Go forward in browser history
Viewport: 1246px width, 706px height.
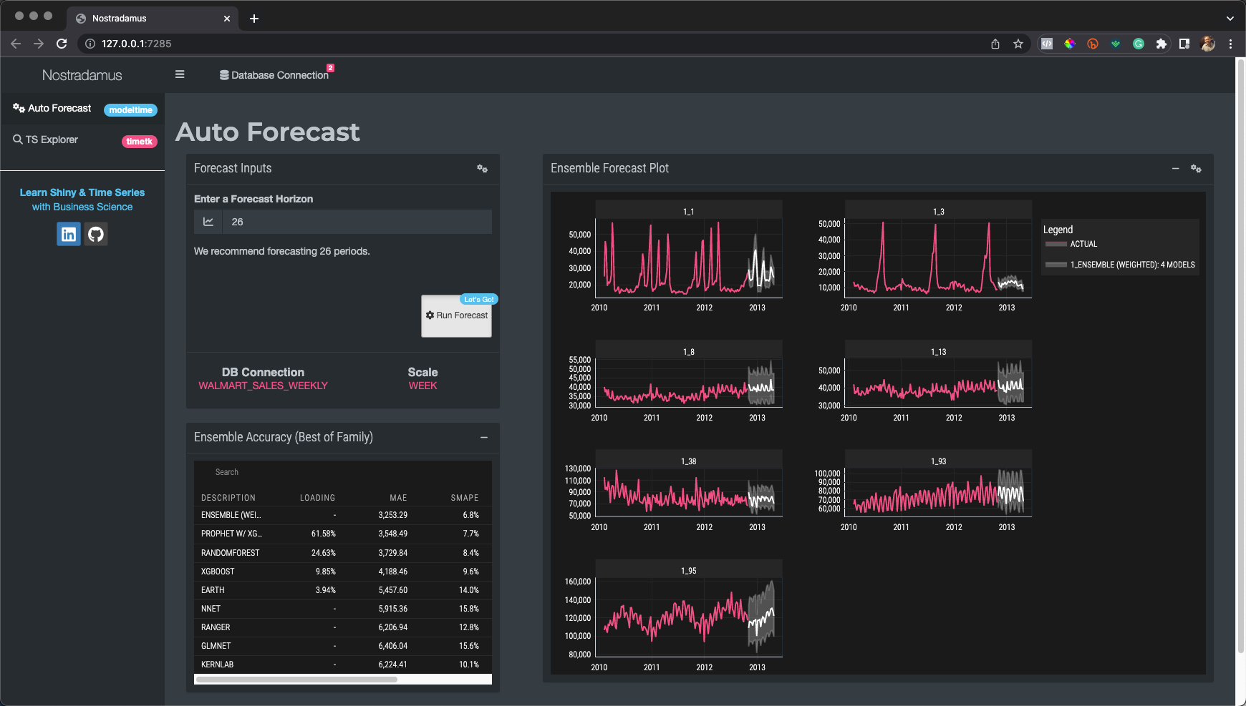pyautogui.click(x=39, y=44)
